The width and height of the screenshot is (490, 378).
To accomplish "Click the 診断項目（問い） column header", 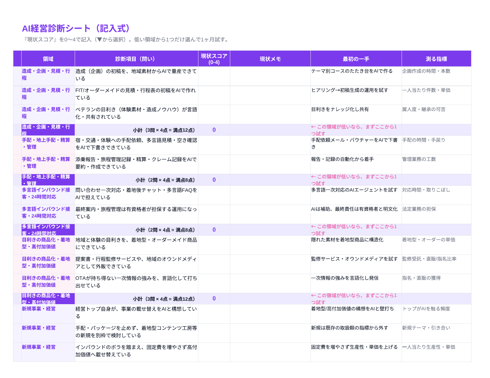I will [x=136, y=59].
